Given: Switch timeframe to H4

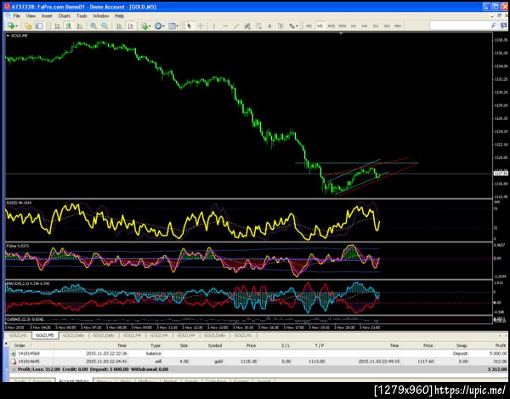Looking at the screenshot, I should tap(365, 26).
